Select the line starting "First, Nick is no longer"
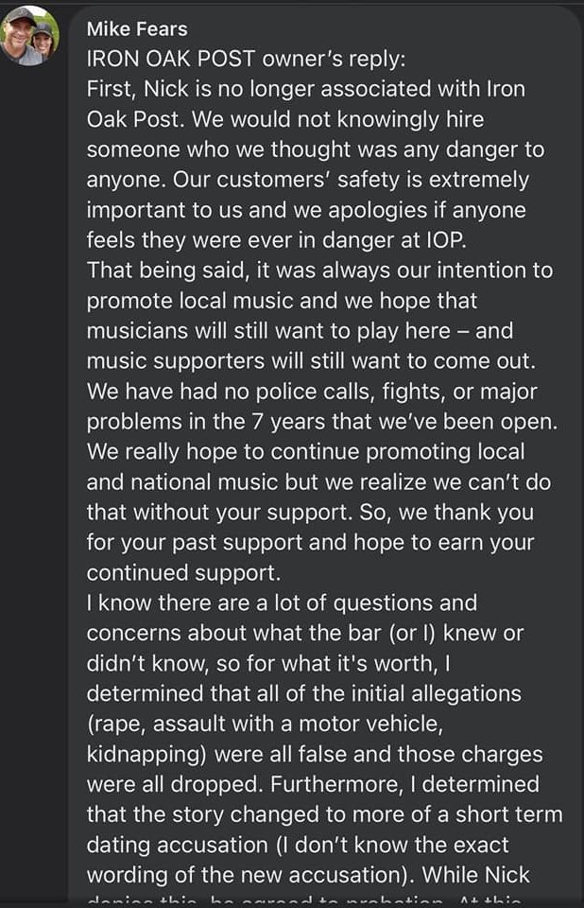Image resolution: width=584 pixels, height=908 pixels. pyautogui.click(x=306, y=89)
